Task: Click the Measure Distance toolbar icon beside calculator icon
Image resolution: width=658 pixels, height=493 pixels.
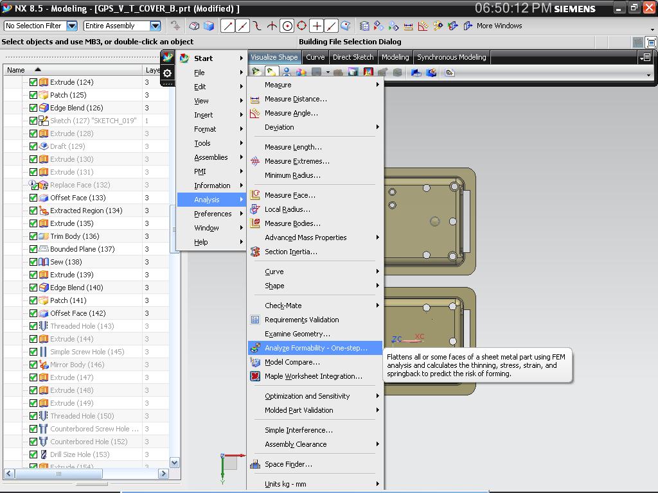Action: pyautogui.click(x=408, y=26)
